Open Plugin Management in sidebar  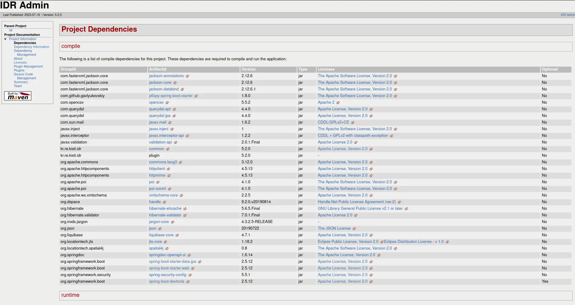28,66
